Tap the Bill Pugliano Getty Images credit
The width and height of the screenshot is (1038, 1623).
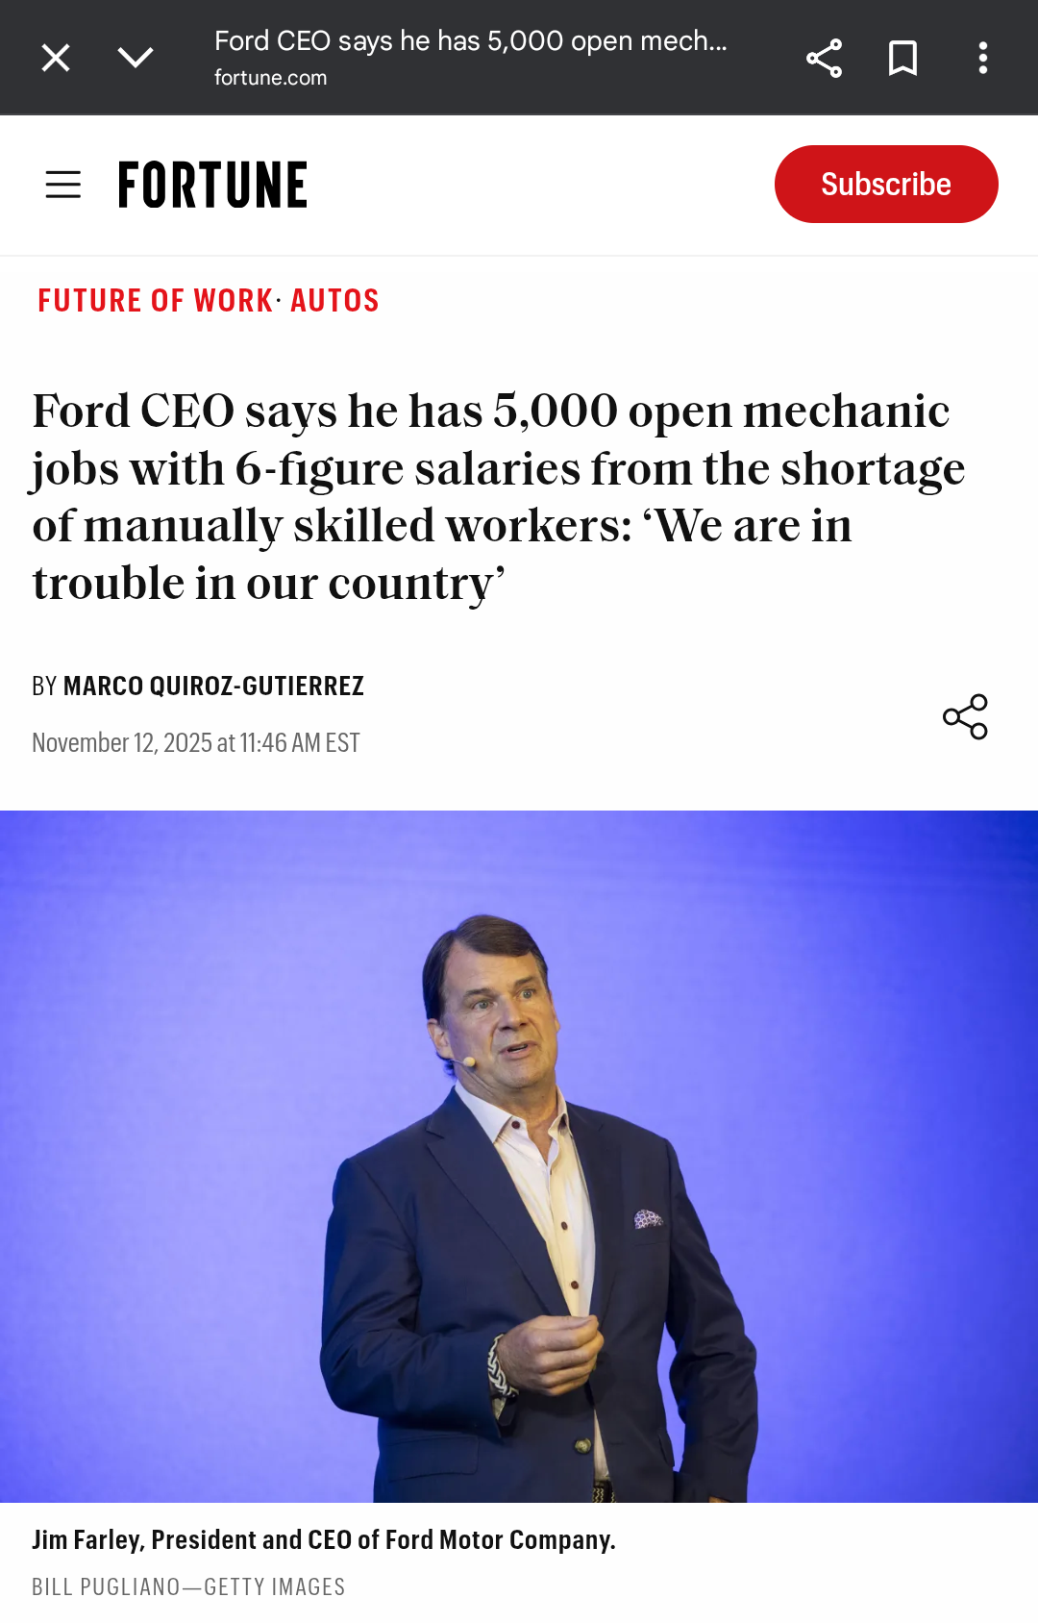[188, 1587]
